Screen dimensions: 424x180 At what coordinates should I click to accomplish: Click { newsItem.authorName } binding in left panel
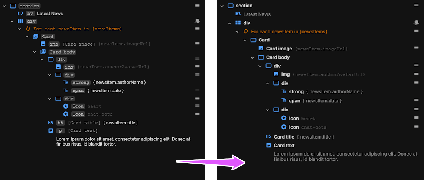tap(119, 82)
